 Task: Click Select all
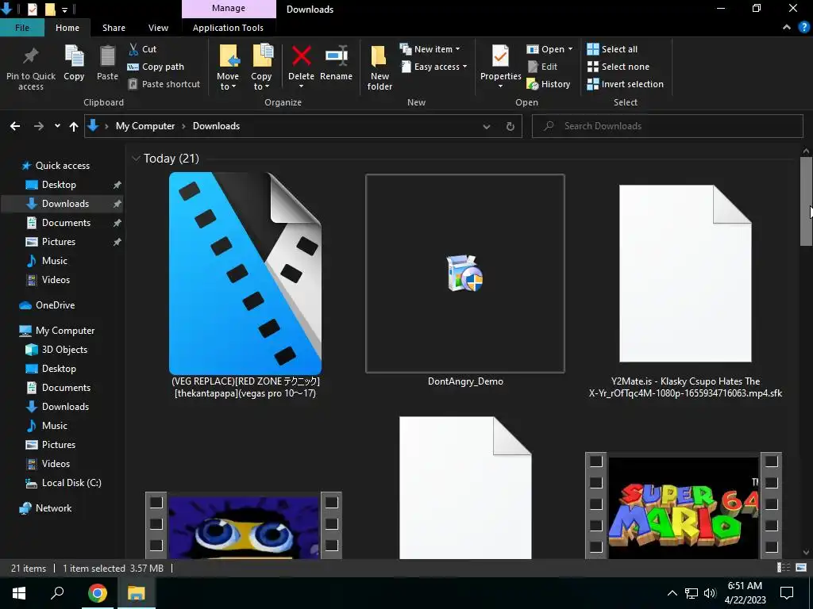612,49
